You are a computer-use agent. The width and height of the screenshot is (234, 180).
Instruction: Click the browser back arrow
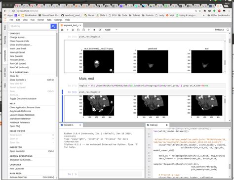point(5,11)
